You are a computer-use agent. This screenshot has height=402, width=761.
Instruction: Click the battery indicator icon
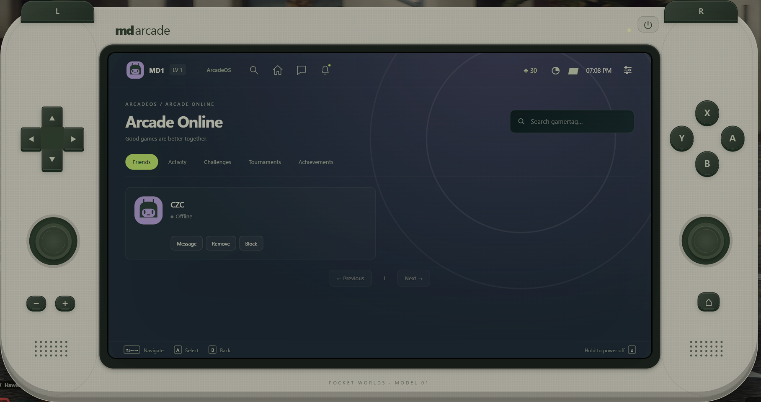573,71
